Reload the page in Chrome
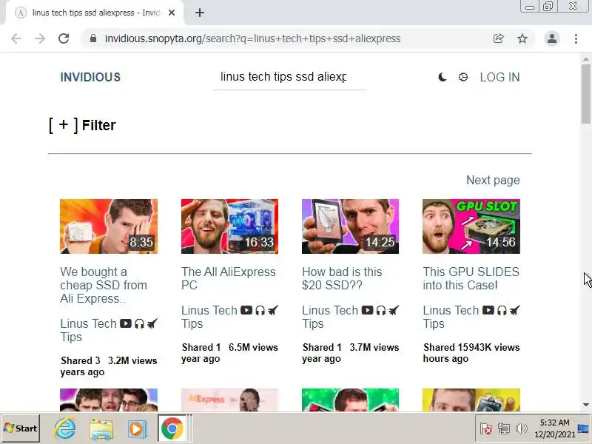592x444 pixels. click(x=64, y=38)
